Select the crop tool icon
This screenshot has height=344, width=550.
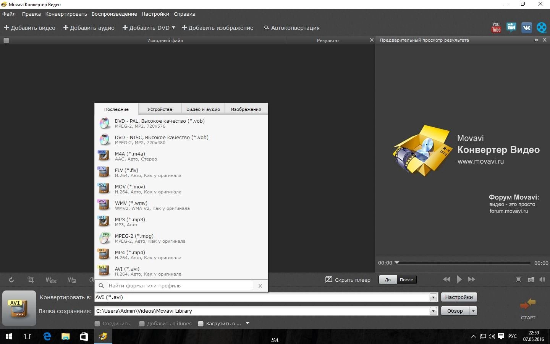pyautogui.click(x=31, y=280)
